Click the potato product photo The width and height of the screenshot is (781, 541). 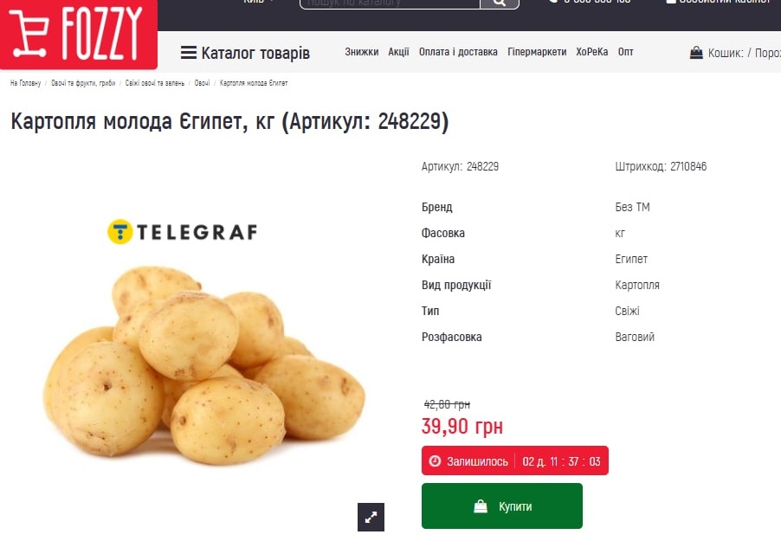coord(203,362)
